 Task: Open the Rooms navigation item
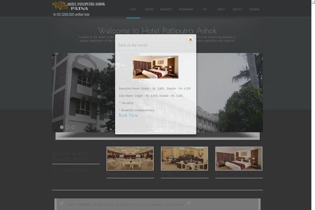(149, 9)
